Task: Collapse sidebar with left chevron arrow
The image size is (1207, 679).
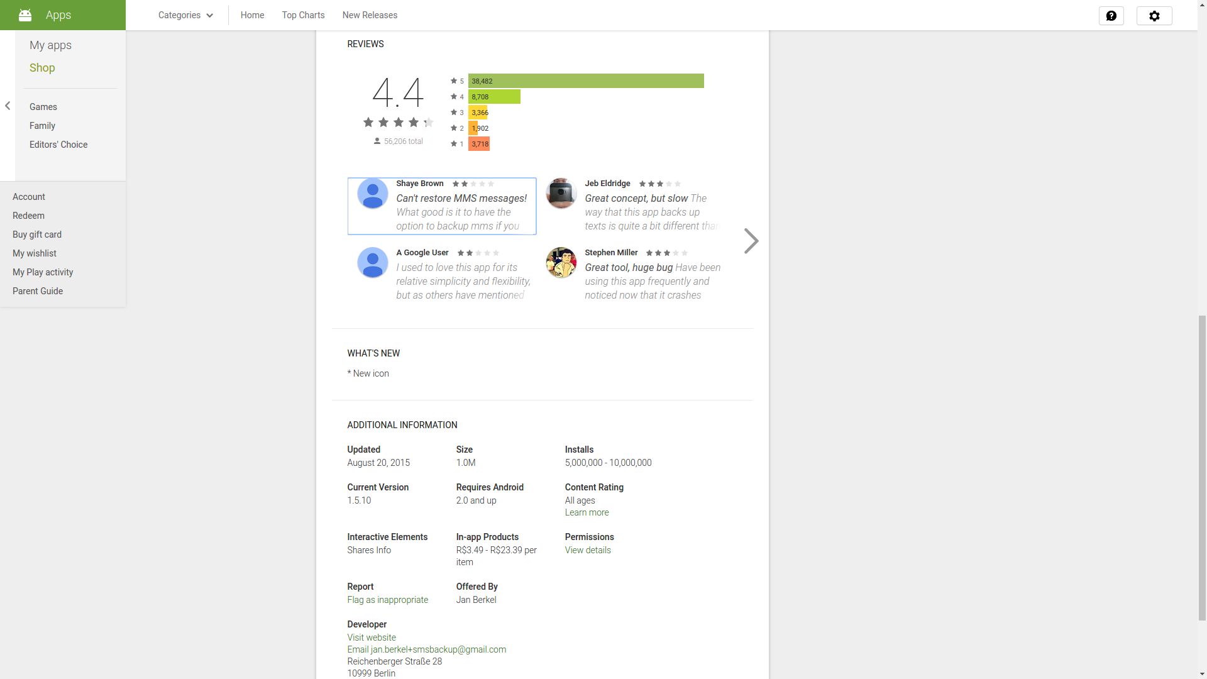Action: coord(8,106)
